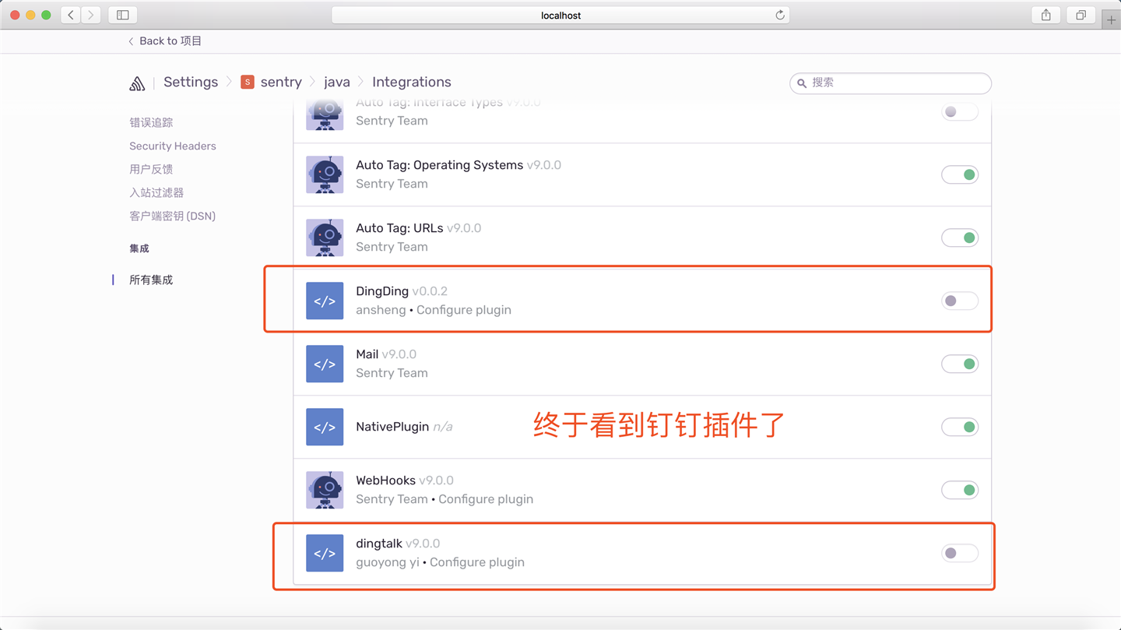Open 客户端密钥 (DSN) settings
Viewport: 1121px width, 630px height.
pos(172,216)
